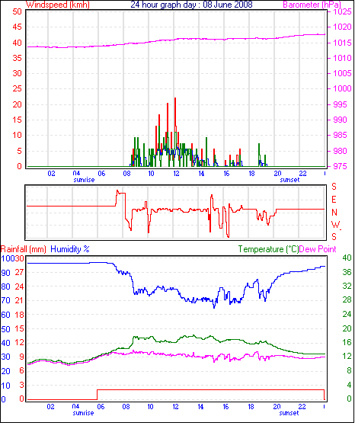
Task: Click the Temperature (°C) legend label
Action: (268, 249)
